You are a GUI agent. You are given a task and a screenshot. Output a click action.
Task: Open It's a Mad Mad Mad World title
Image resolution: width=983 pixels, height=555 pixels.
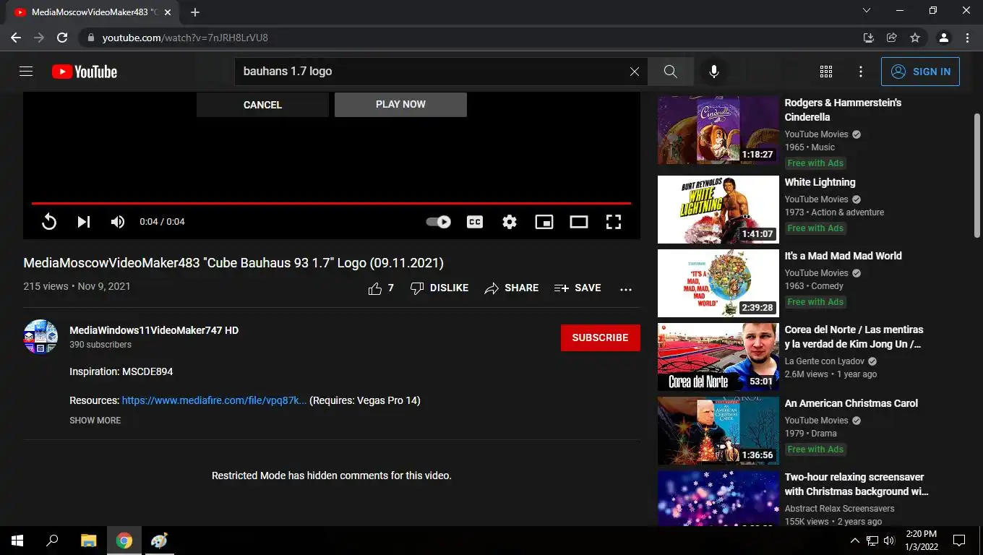844,256
